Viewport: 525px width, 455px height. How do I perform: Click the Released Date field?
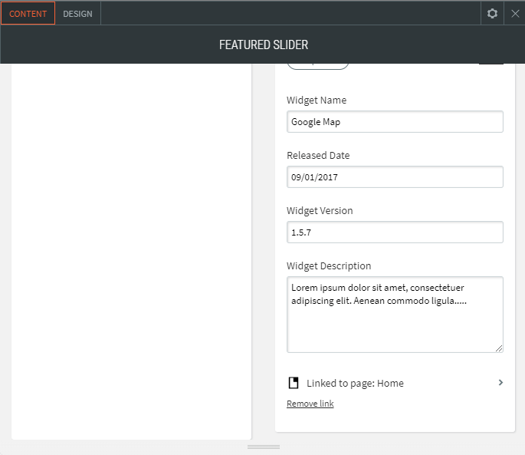[x=395, y=177]
